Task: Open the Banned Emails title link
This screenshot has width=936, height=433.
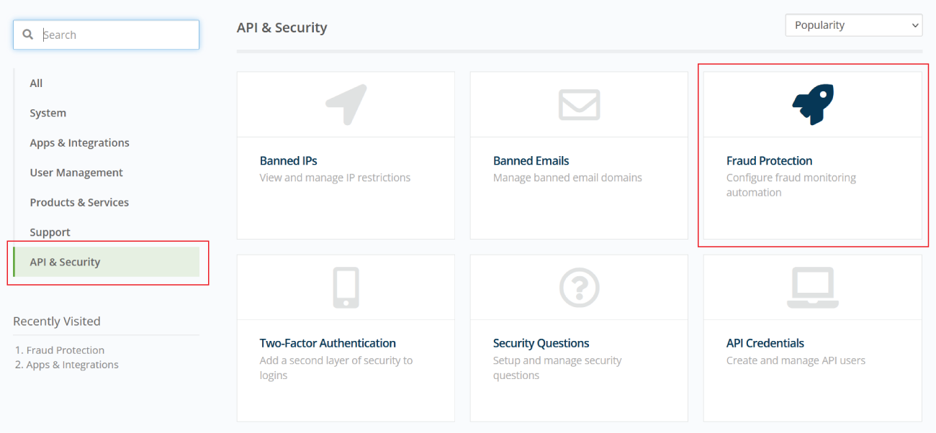Action: tap(531, 160)
